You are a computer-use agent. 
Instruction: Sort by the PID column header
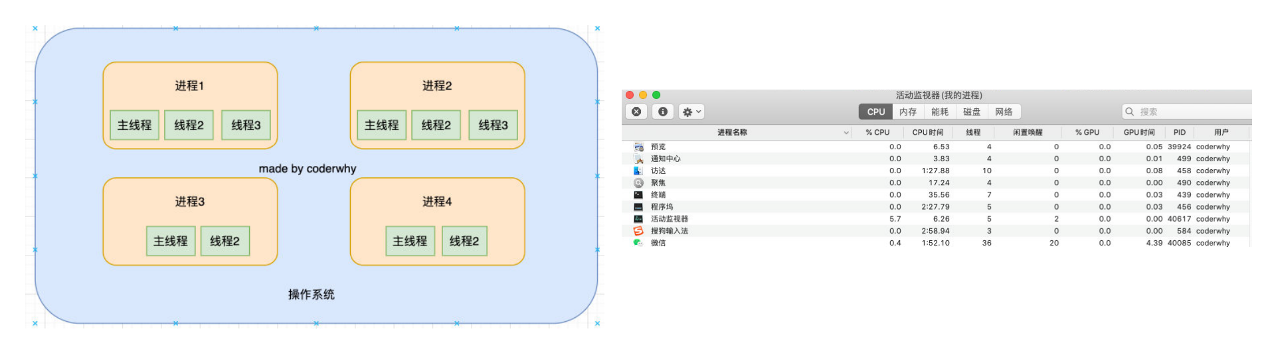click(1180, 132)
